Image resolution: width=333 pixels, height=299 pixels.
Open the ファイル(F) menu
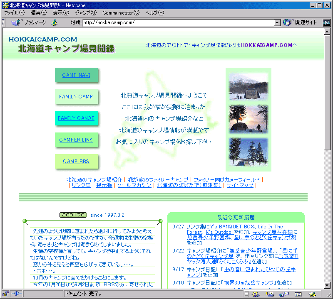[x=15, y=13]
